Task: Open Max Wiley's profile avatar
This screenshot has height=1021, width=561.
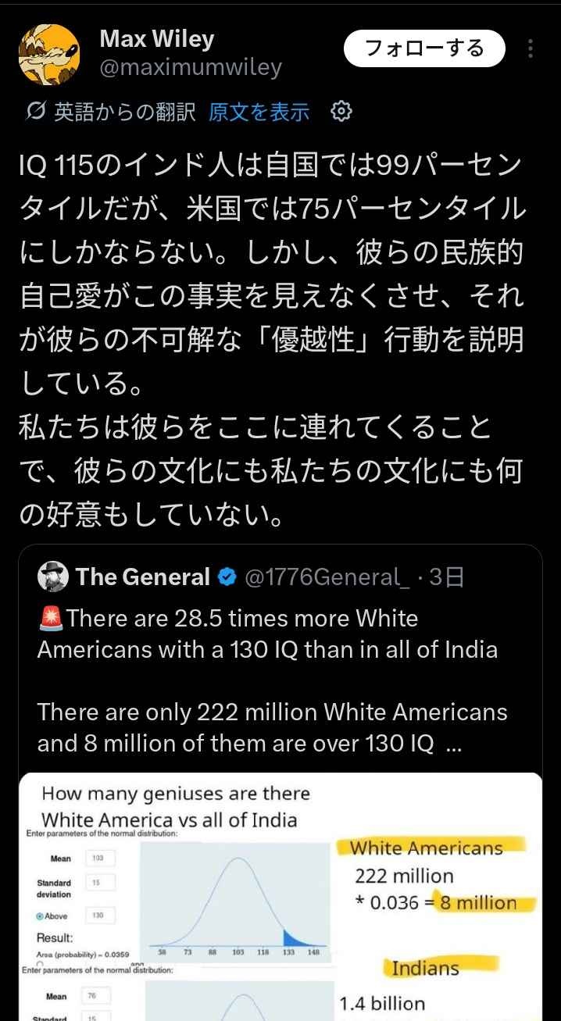Action: 48,55
